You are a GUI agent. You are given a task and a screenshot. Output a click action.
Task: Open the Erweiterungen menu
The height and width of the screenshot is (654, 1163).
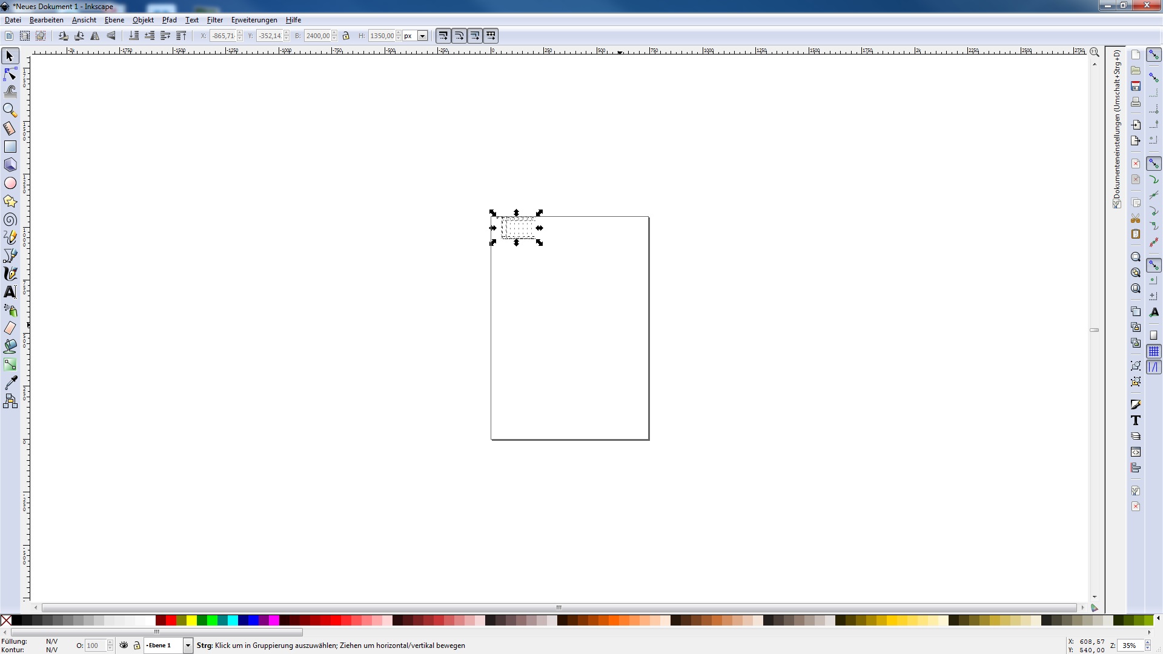point(254,20)
